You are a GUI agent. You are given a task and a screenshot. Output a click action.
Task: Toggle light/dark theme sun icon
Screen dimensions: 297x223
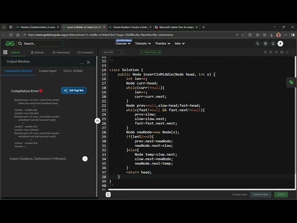[265, 44]
